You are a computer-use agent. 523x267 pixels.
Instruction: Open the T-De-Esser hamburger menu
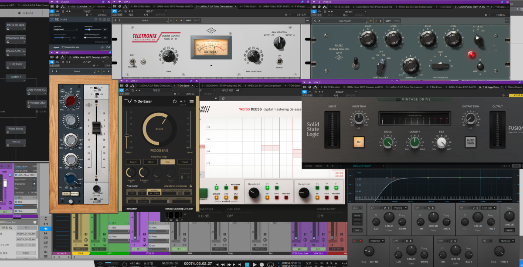point(191,101)
